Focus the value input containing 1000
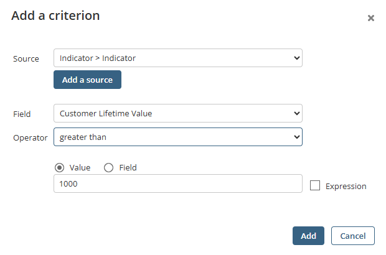386x255 pixels. [x=177, y=184]
